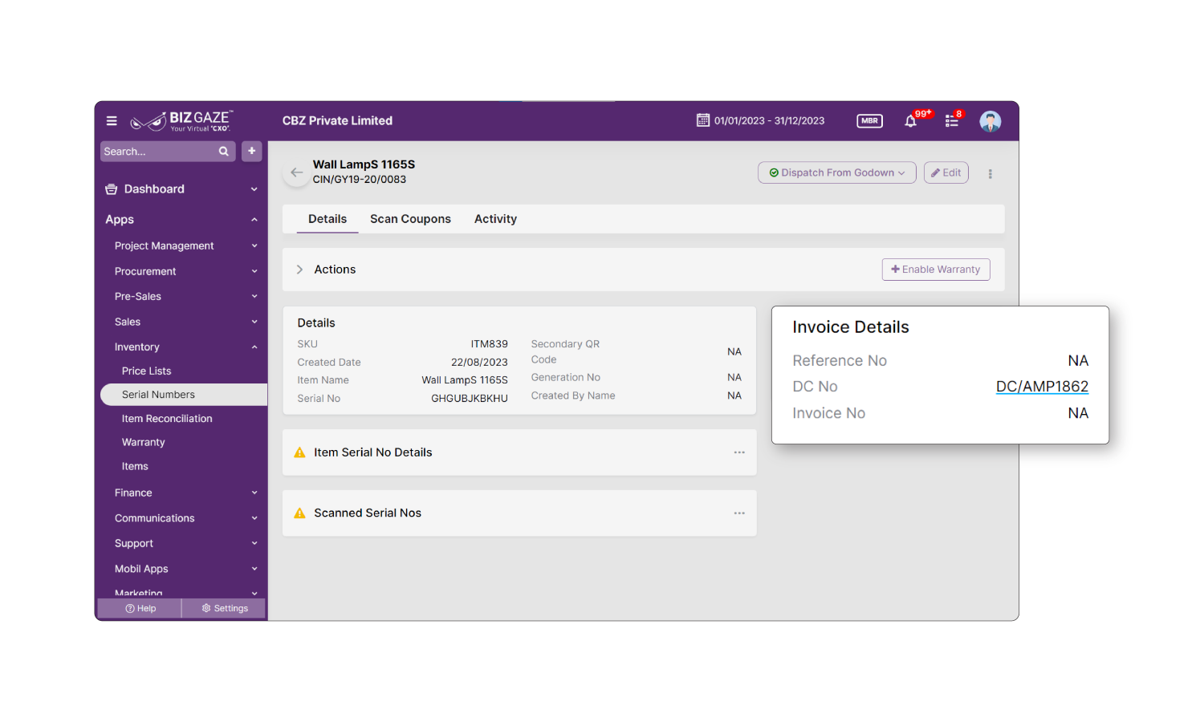Click the search magnifier icon

[x=224, y=151]
